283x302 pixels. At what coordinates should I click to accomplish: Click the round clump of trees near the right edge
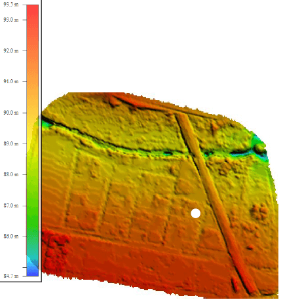click(x=260, y=211)
